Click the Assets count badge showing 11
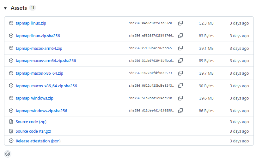 click(x=33, y=8)
